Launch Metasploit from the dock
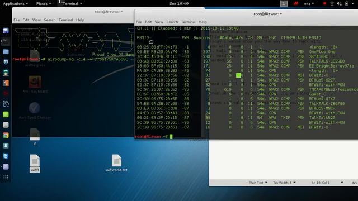Screen dimensions: 358x201 coord(6,62)
